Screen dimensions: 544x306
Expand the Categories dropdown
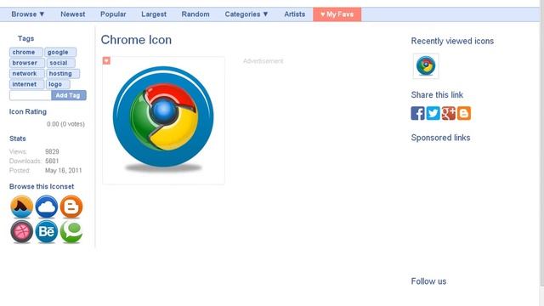(246, 14)
